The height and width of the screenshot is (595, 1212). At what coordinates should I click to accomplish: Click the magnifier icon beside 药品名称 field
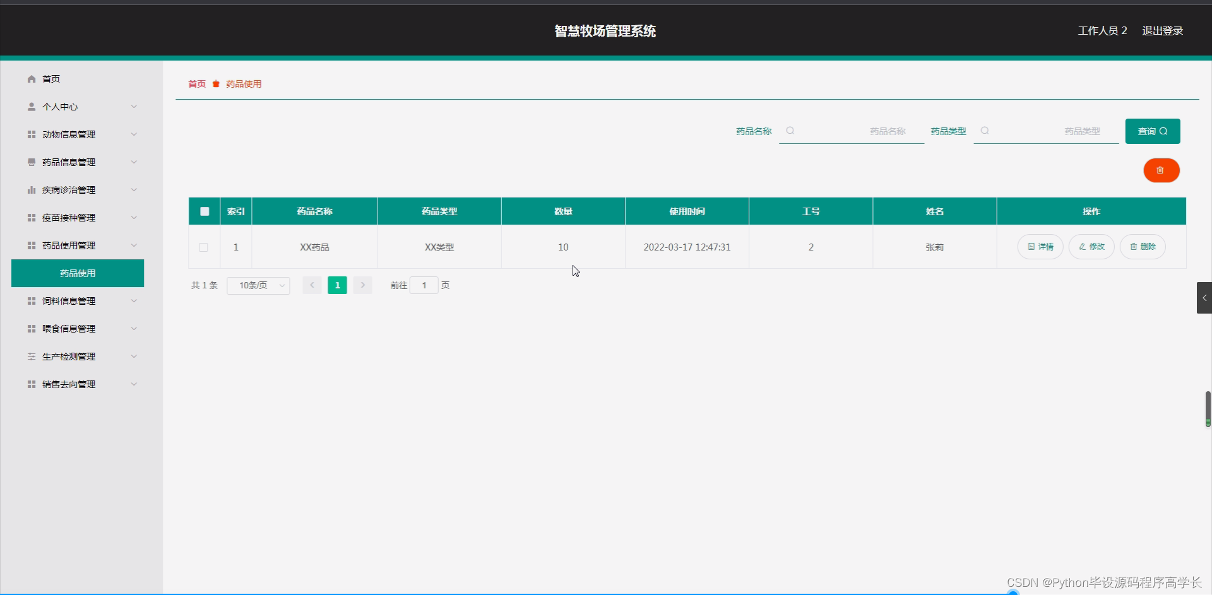click(x=790, y=131)
